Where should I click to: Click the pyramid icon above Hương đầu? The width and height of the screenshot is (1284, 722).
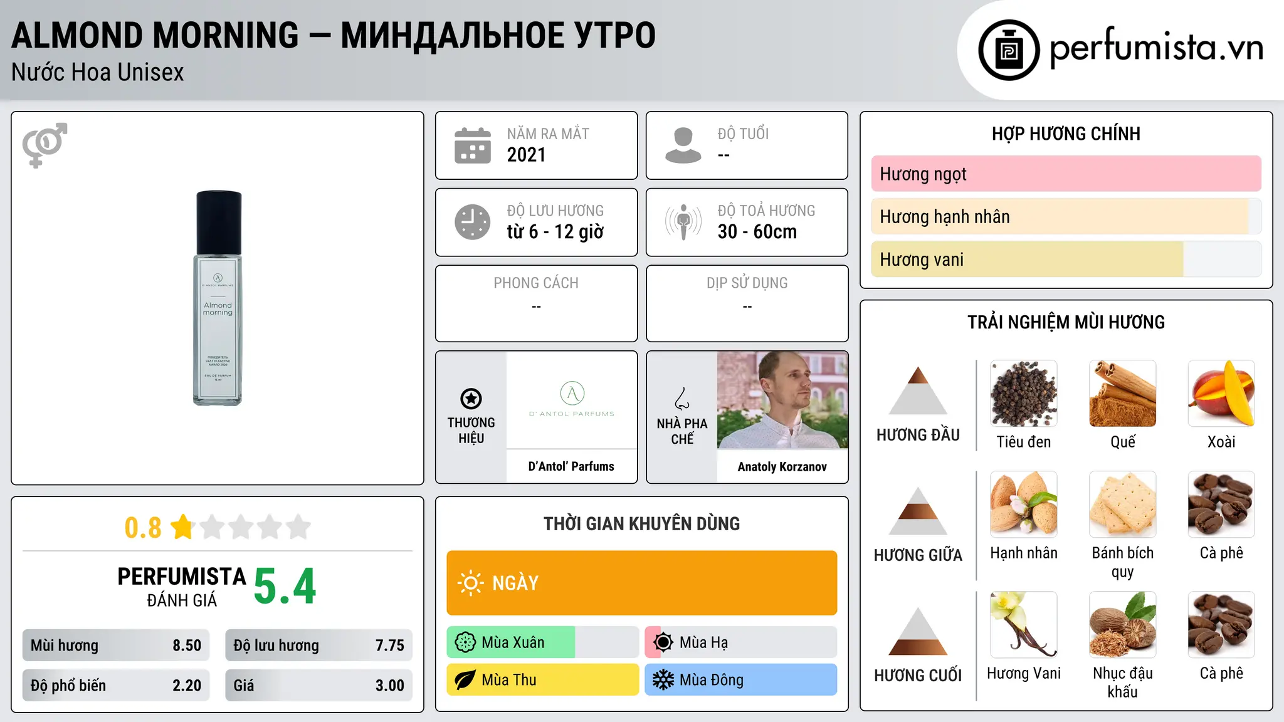[918, 390]
